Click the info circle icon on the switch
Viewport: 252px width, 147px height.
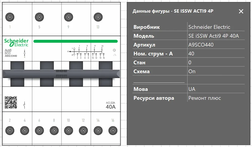114,50
